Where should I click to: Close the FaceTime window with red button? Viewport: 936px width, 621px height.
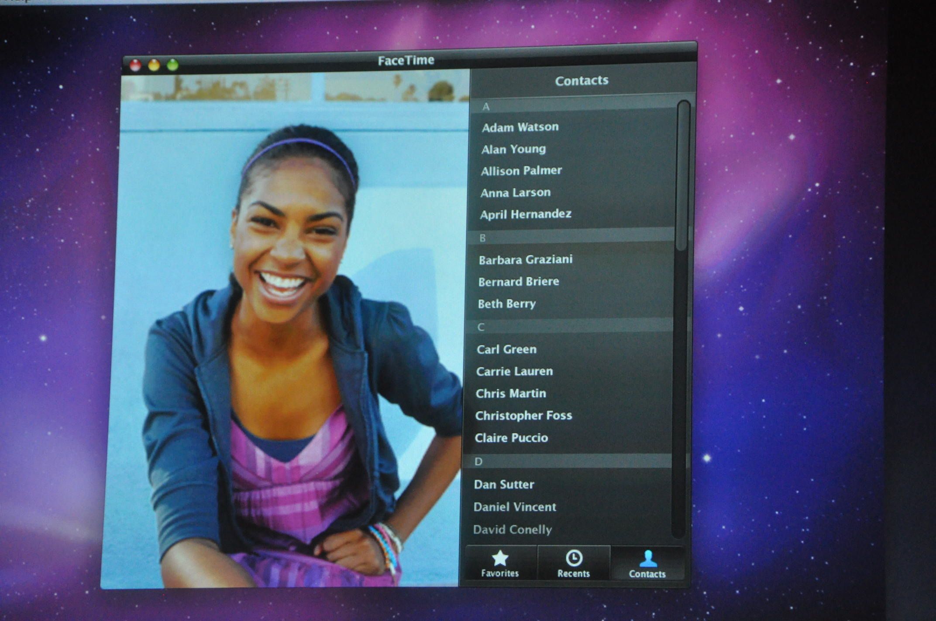135,65
